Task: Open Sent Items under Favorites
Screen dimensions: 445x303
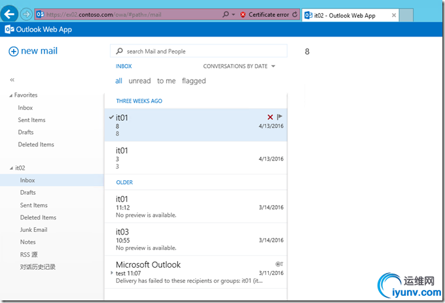Action: click(31, 120)
